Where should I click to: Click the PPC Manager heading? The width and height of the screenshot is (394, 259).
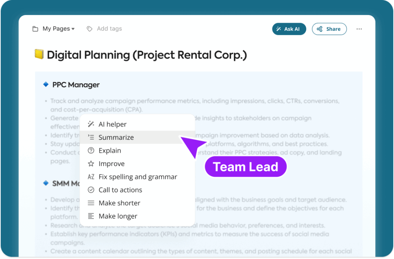coord(76,85)
